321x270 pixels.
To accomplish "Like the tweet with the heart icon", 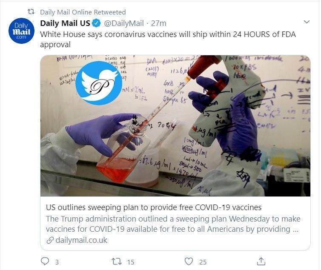I will 189,261.
